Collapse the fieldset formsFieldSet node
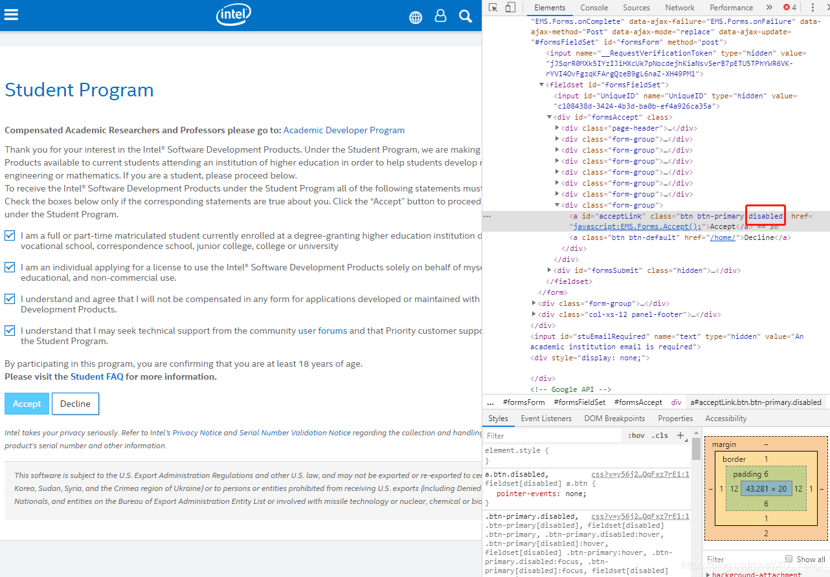The width and height of the screenshot is (830, 577). 542,85
